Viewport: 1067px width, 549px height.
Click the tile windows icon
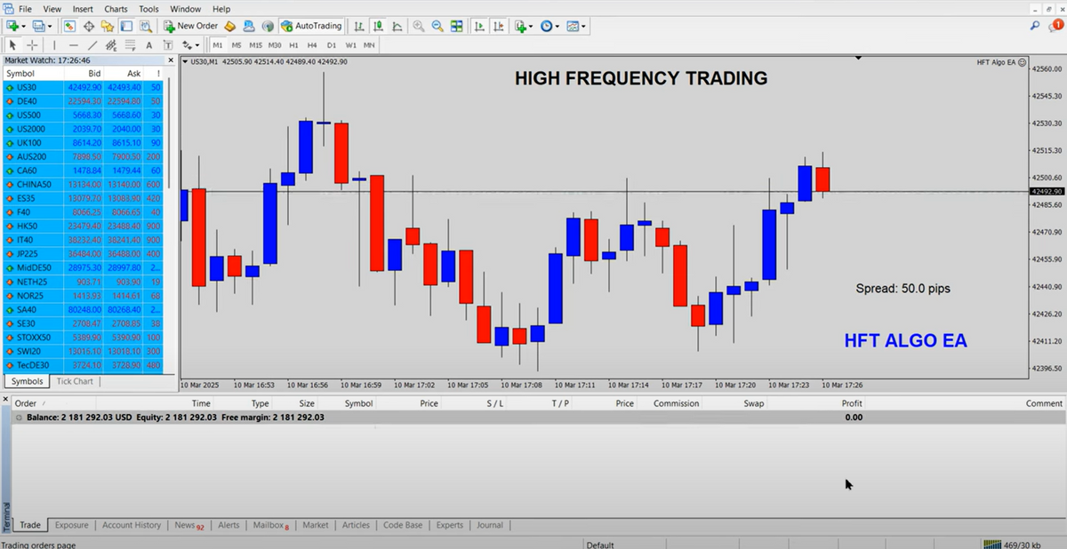(x=457, y=27)
